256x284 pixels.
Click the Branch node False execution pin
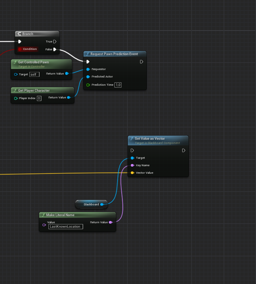pyautogui.click(x=55, y=49)
